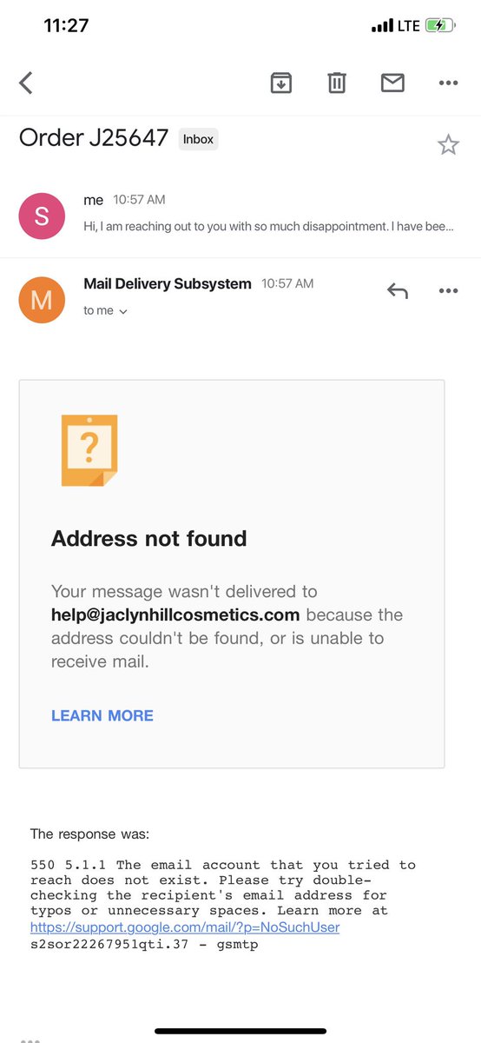The width and height of the screenshot is (481, 1043).
Task: Delete the email using the trash icon
Action: (x=337, y=83)
